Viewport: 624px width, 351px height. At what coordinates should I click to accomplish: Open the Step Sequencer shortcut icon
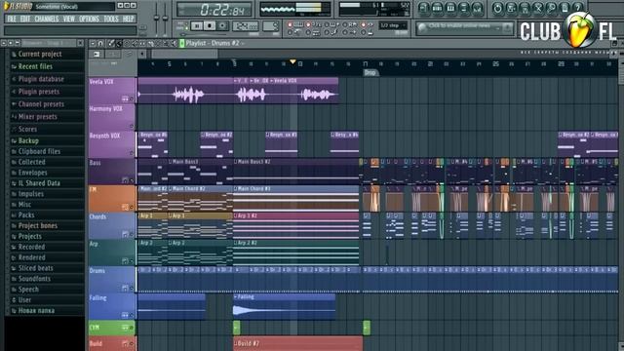click(438, 8)
